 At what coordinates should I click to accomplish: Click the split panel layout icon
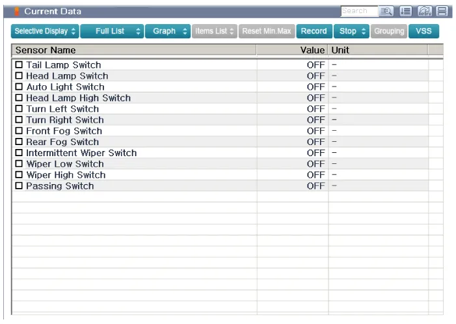(442, 11)
